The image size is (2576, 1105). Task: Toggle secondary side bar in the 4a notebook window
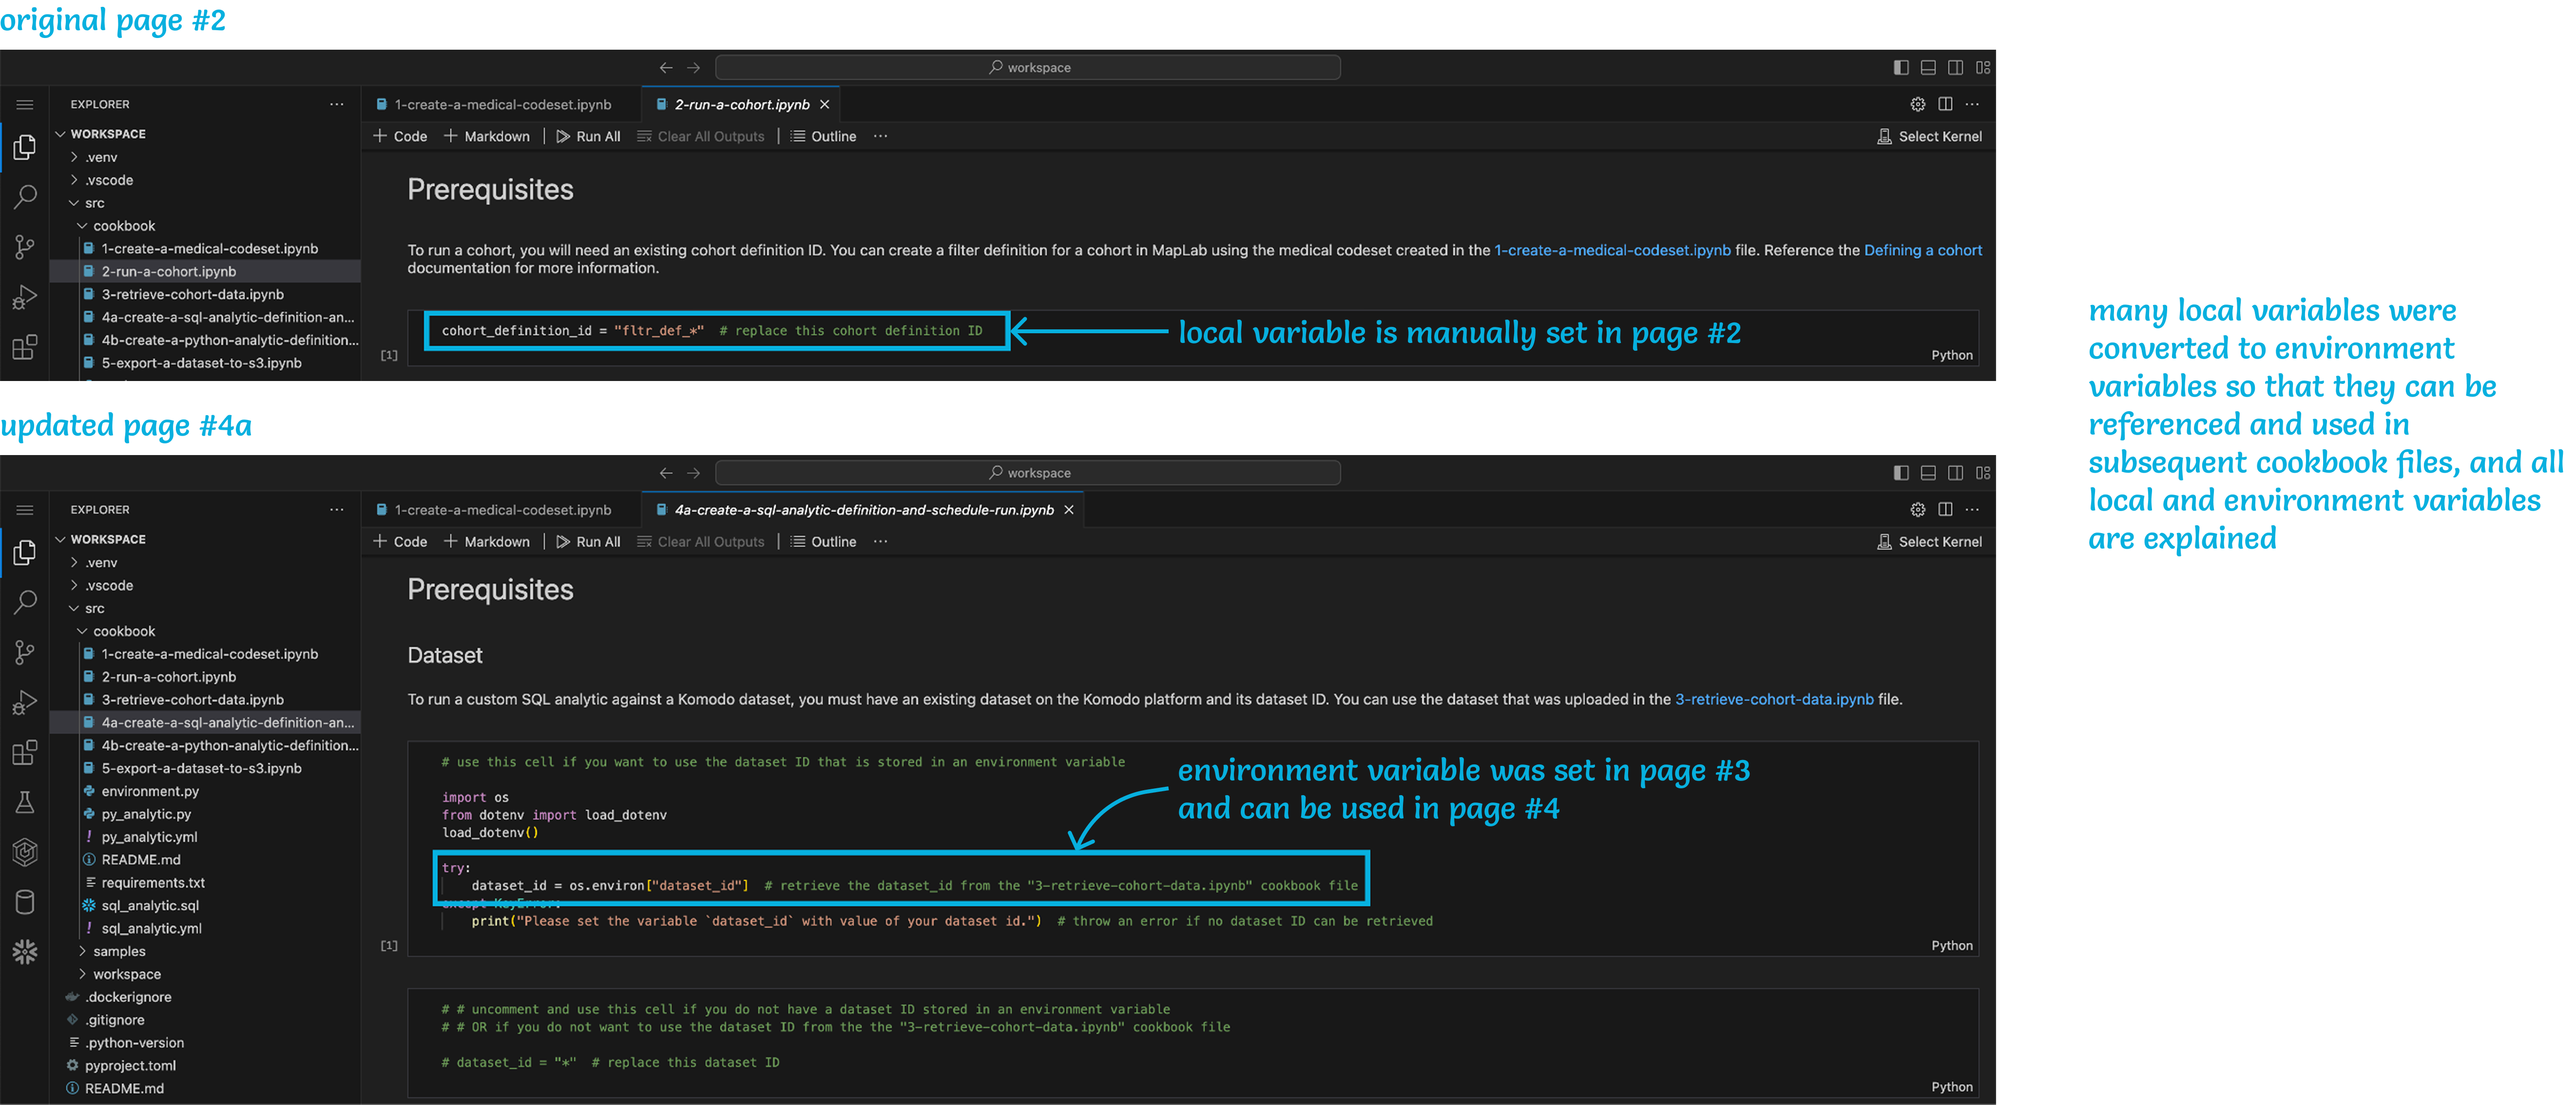(1955, 473)
